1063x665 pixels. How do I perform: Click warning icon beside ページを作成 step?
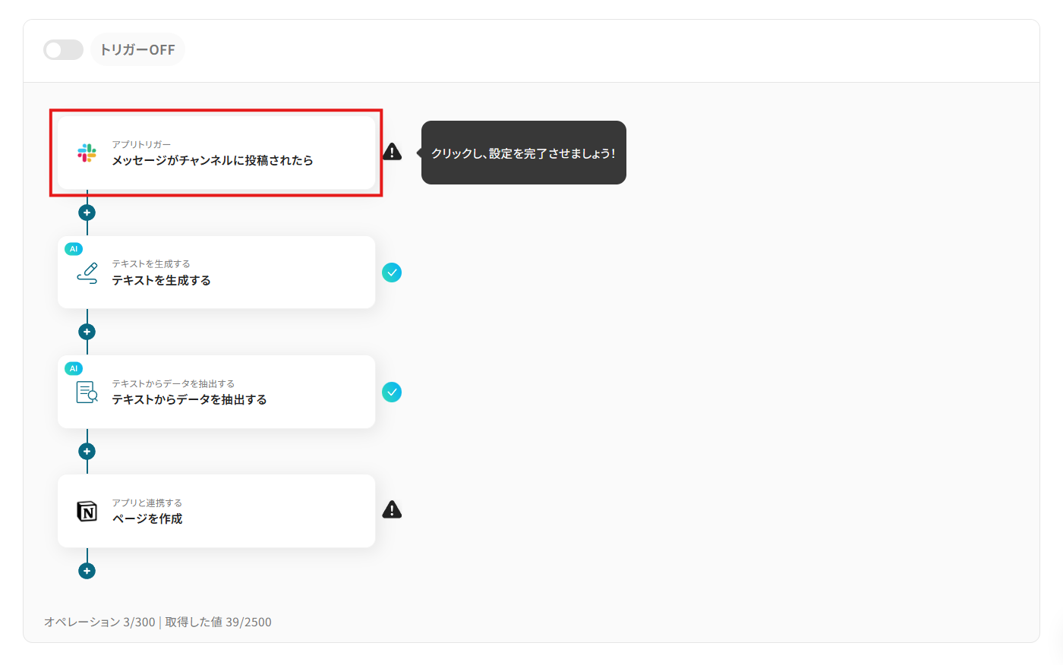point(392,509)
